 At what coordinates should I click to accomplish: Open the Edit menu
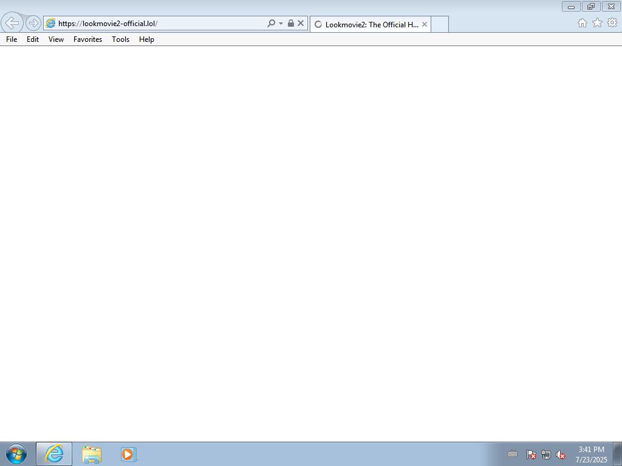click(x=33, y=39)
